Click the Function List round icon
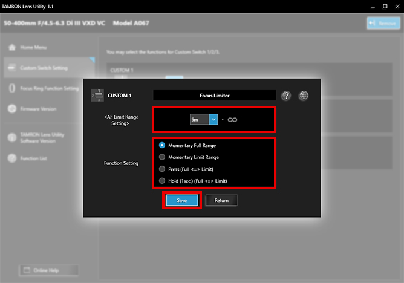The image size is (404, 283). [x=12, y=158]
